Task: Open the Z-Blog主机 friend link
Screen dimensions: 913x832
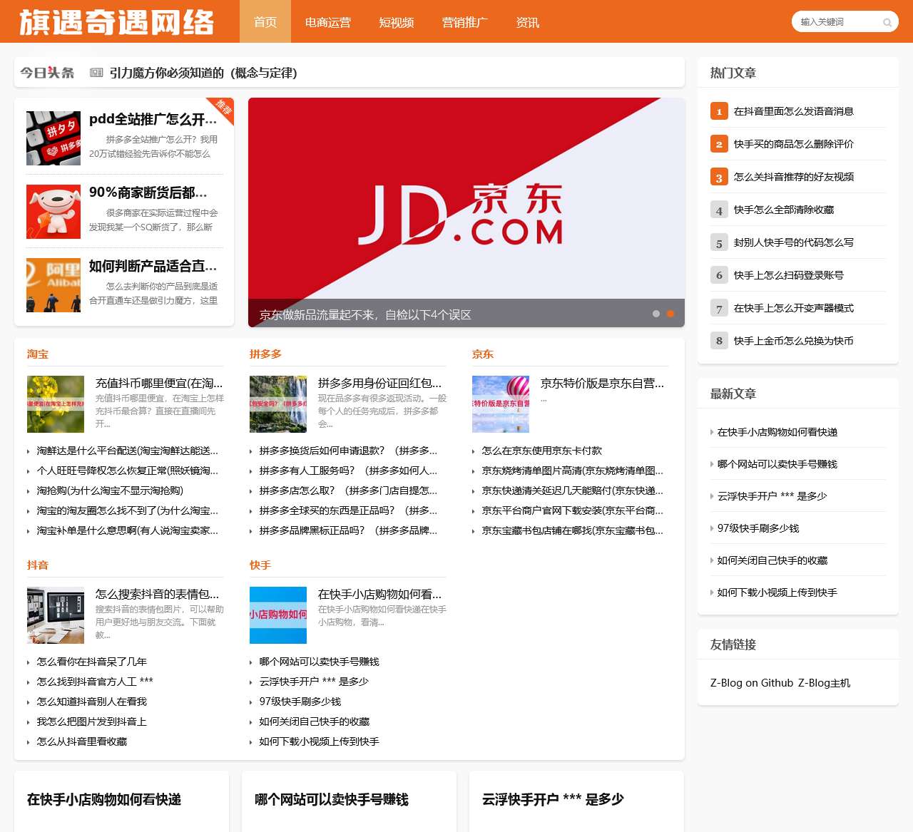Action: click(x=825, y=683)
